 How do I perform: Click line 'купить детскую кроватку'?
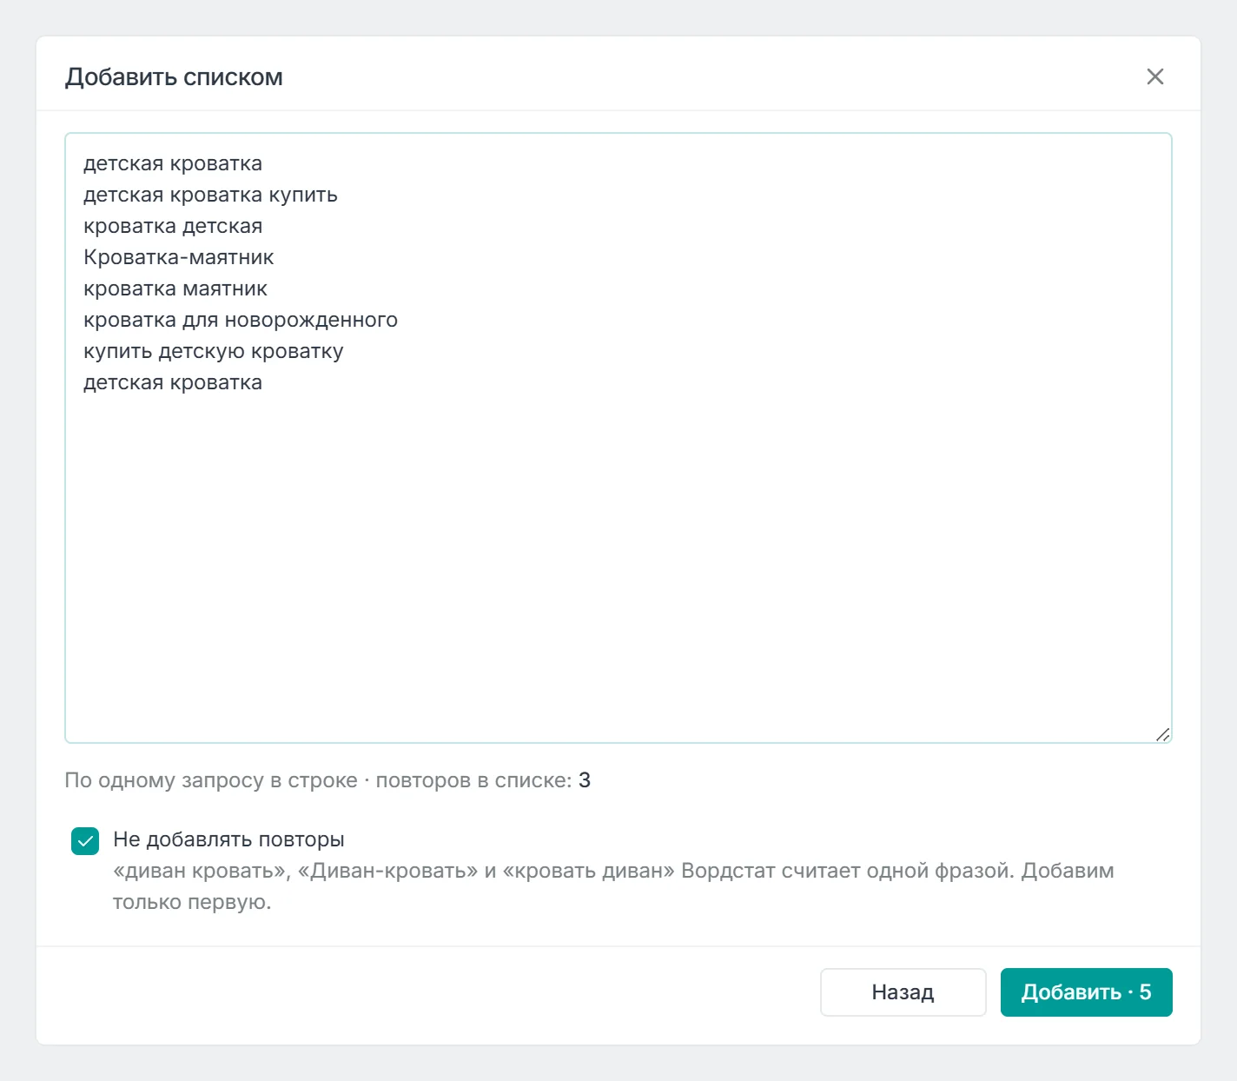point(214,351)
